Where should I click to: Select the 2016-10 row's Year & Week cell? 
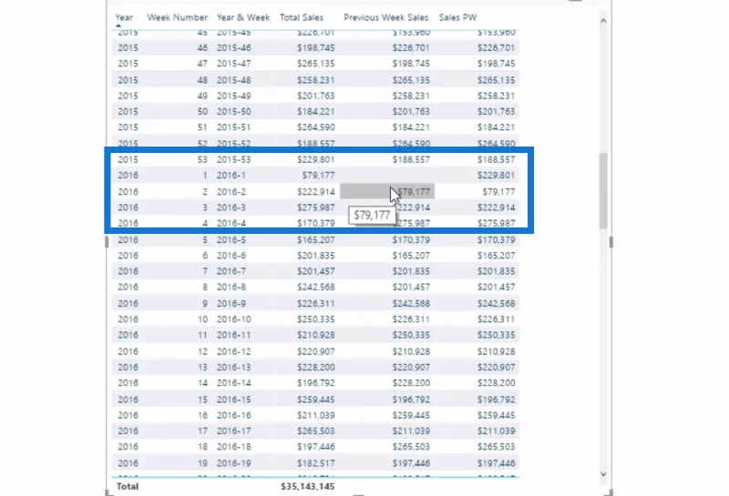(233, 319)
